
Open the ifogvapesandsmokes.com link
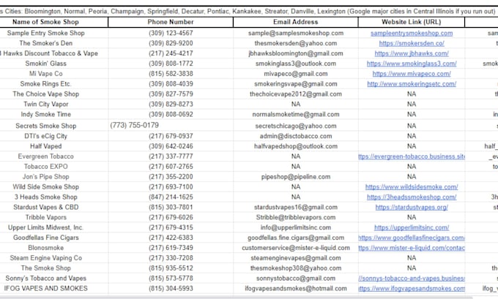pyautogui.click(x=412, y=288)
